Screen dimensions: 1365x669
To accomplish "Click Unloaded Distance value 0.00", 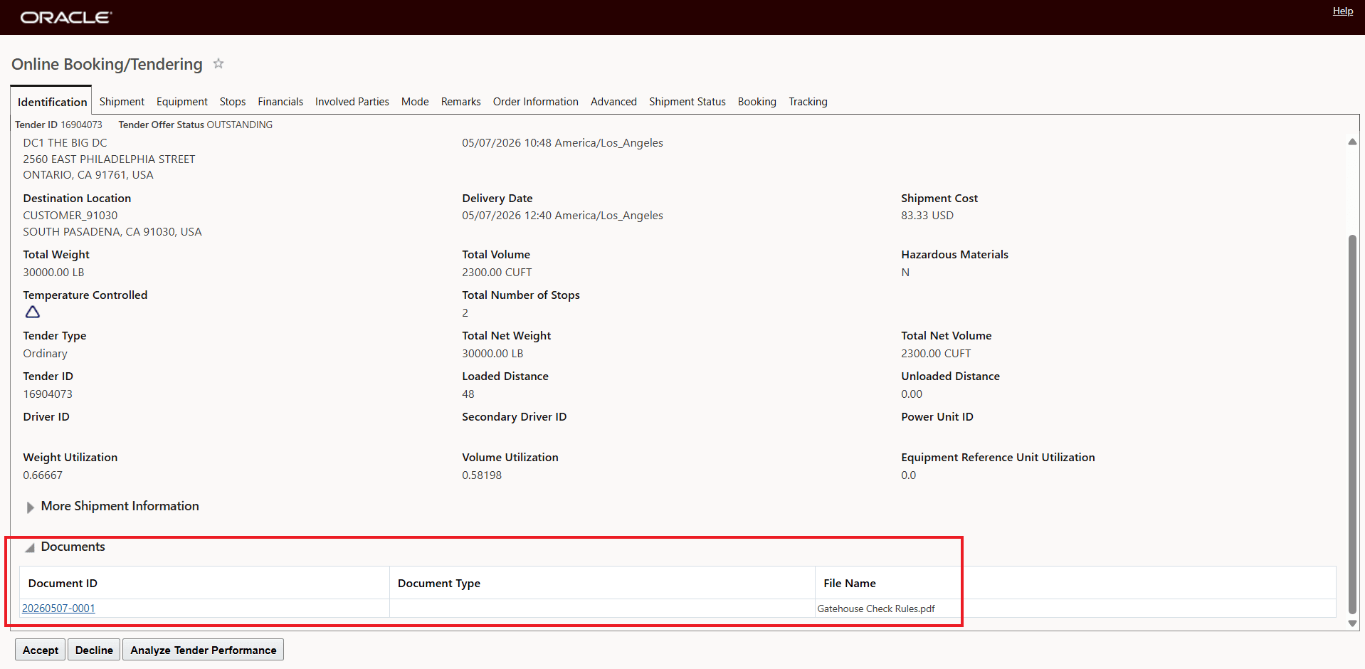I will (x=912, y=394).
